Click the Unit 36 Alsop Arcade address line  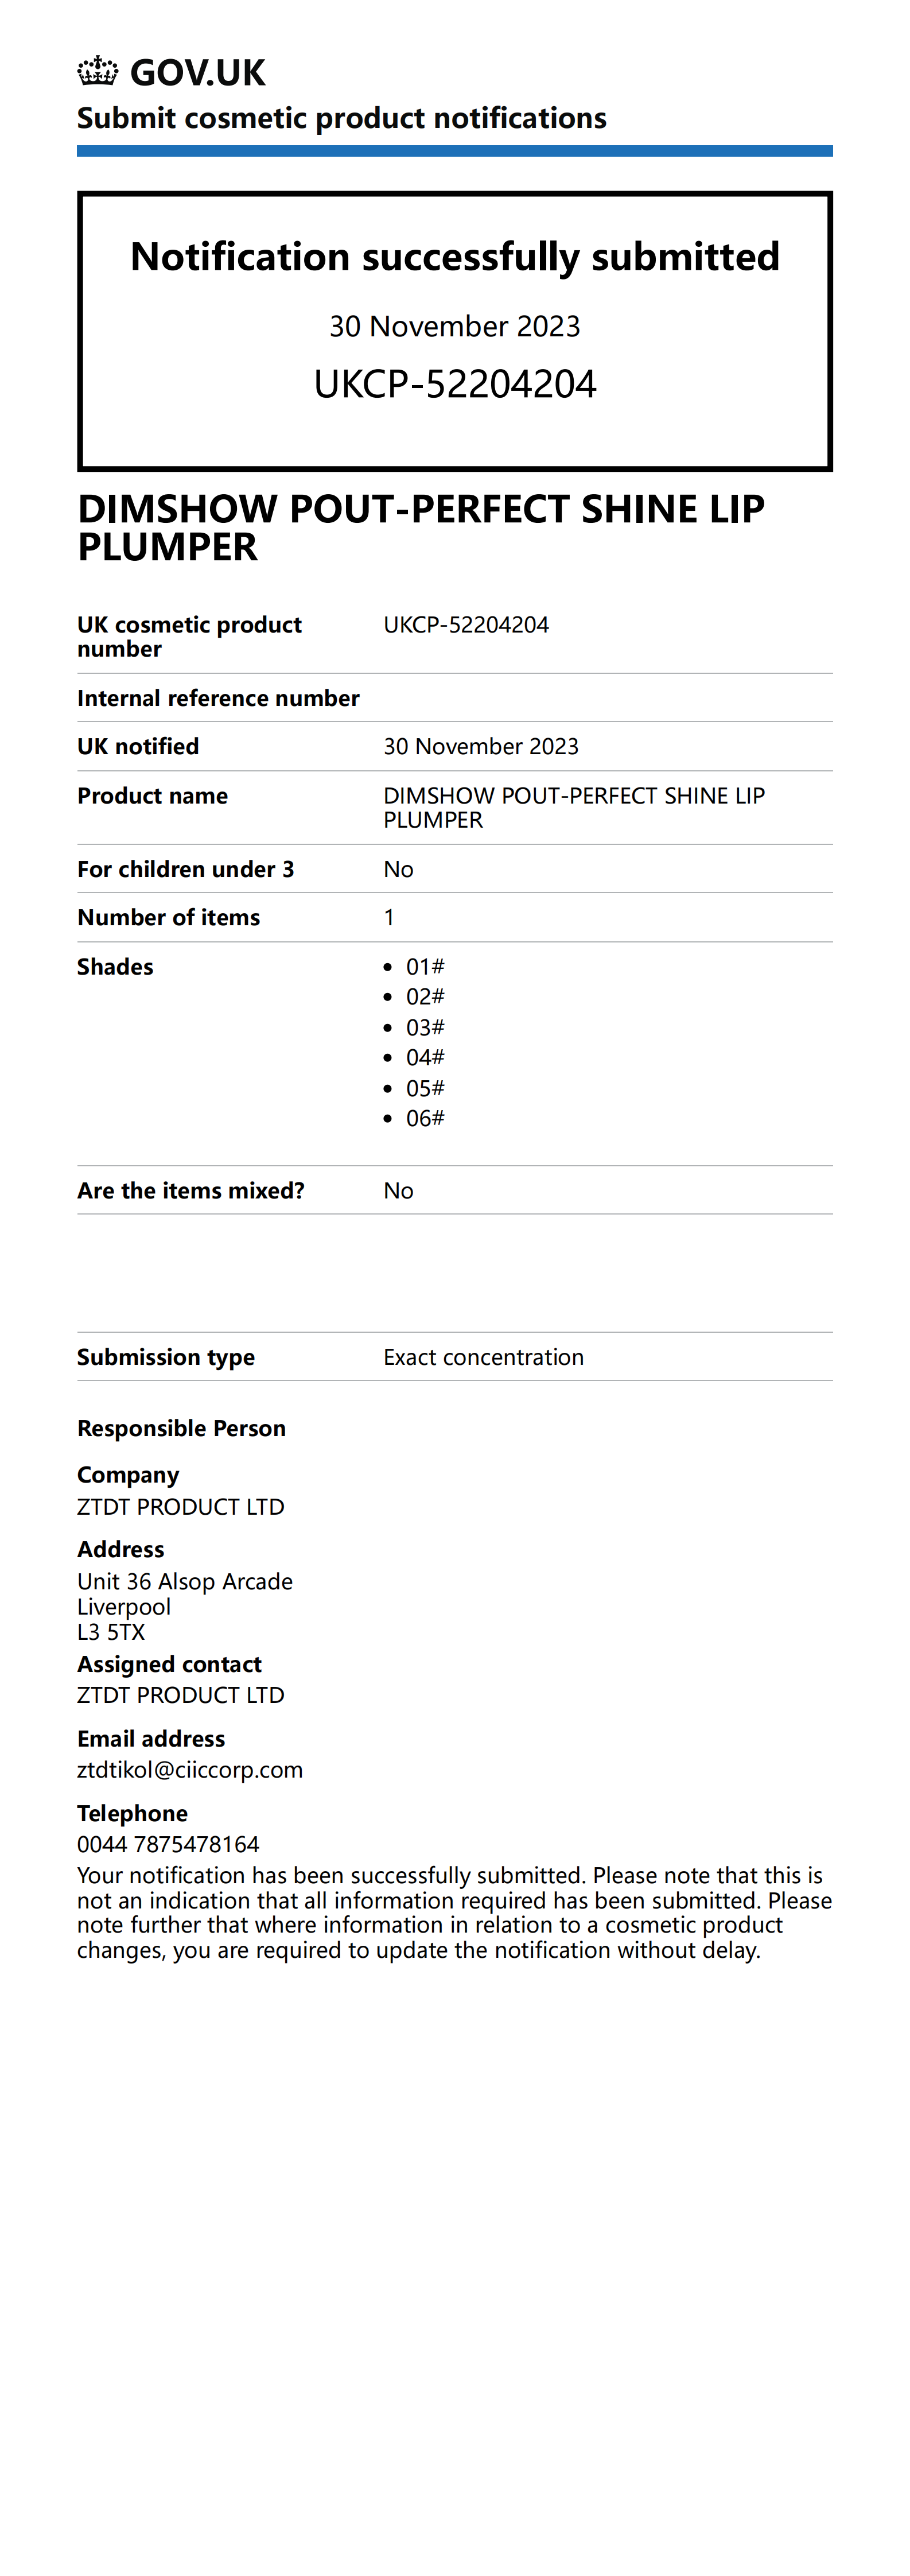(x=185, y=1582)
